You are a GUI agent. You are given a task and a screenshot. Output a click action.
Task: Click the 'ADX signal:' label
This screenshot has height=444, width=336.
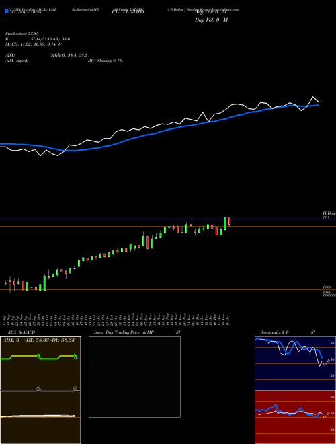pos(17,61)
